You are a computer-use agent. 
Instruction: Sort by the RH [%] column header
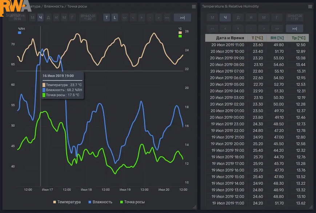pos(277,38)
